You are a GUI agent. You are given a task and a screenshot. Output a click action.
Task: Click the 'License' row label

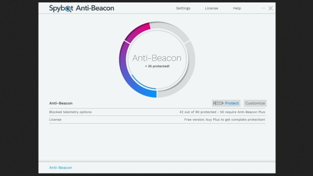coord(55,119)
